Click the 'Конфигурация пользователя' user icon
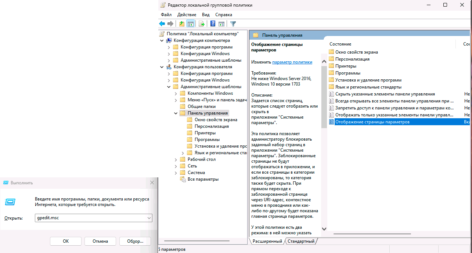The height and width of the screenshot is (253, 472). (x=169, y=67)
